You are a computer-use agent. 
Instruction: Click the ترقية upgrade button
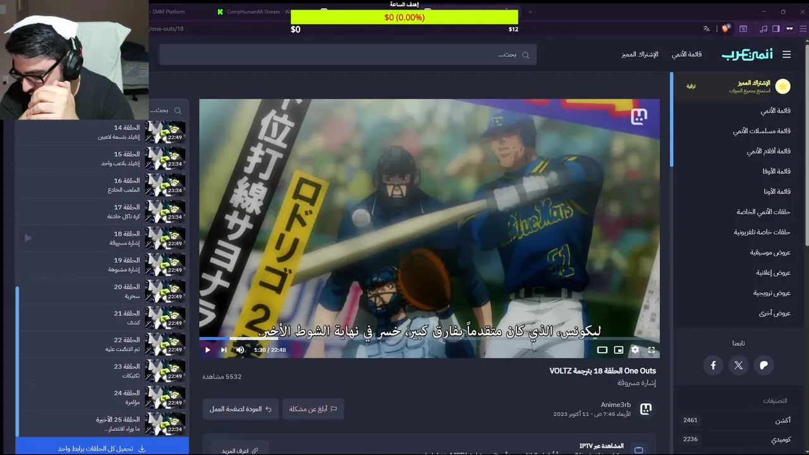(x=691, y=86)
